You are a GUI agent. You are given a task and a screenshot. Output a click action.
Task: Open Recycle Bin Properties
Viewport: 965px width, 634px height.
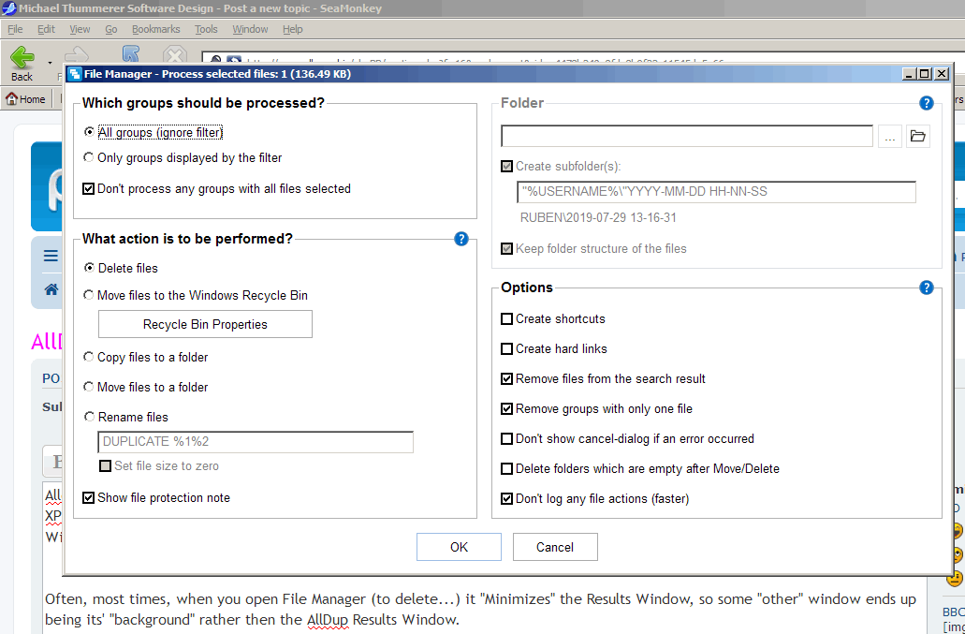[205, 325]
